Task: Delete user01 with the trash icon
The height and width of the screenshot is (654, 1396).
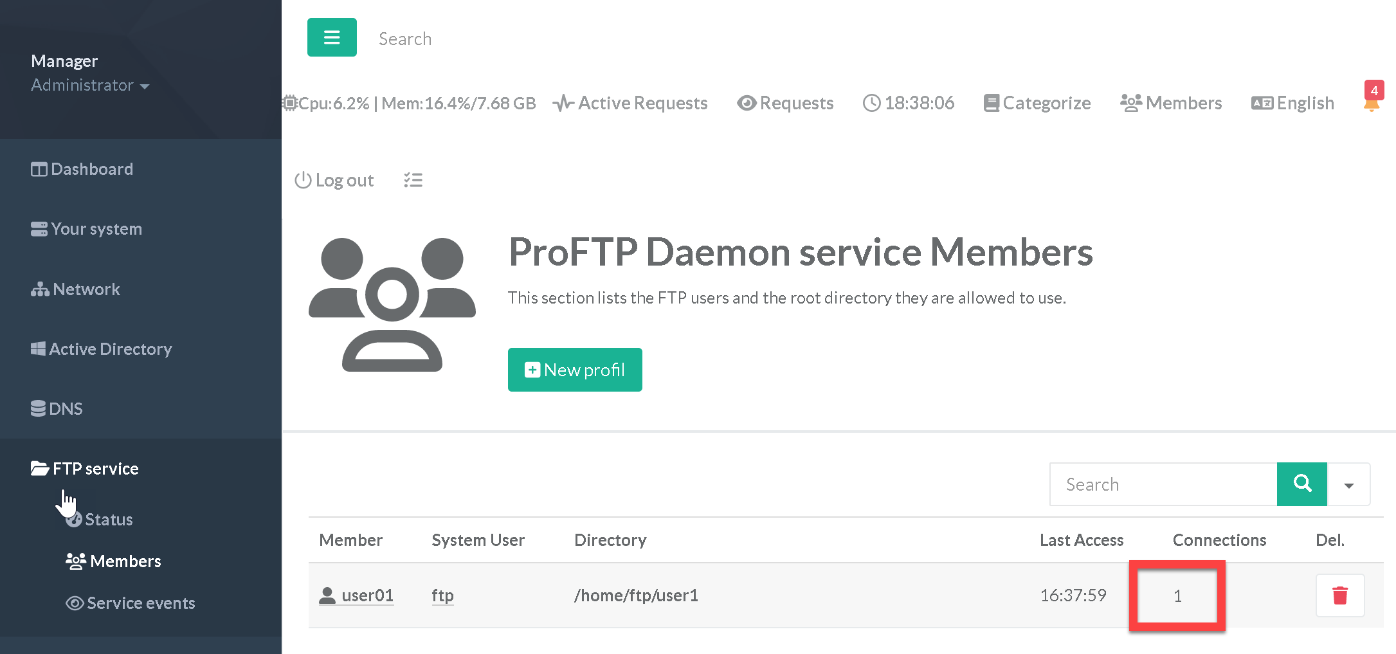Action: [x=1340, y=595]
